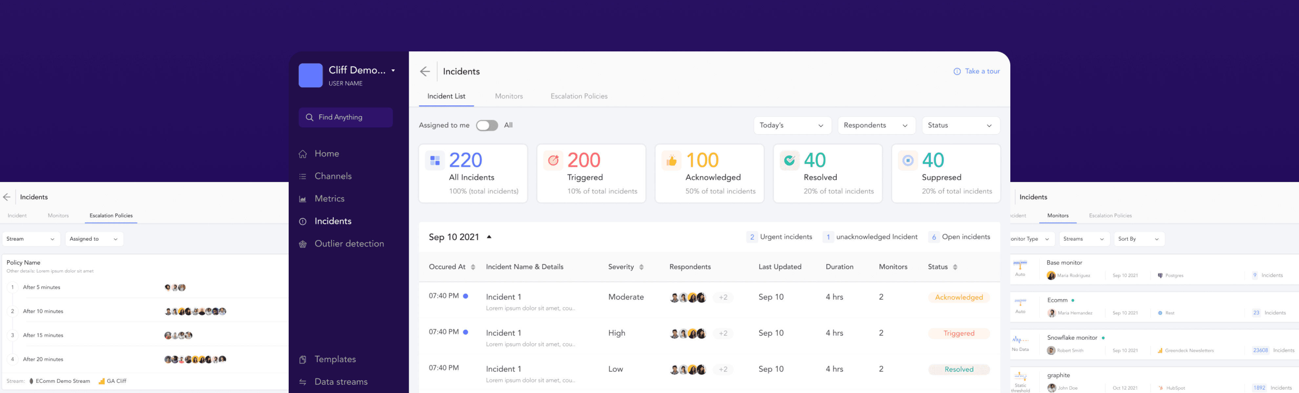Click the Outlier detection icon
1299x393 pixels.
pyautogui.click(x=302, y=244)
